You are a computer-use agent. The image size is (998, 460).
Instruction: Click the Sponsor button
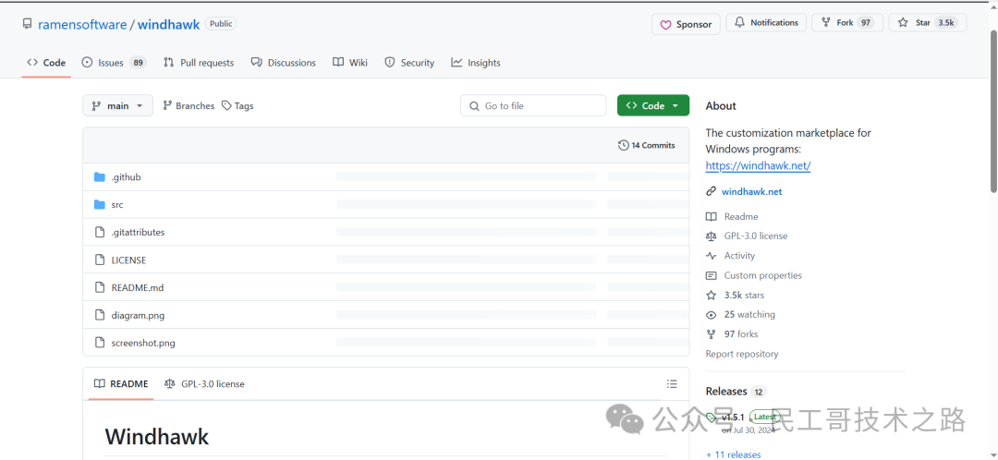pos(686,24)
